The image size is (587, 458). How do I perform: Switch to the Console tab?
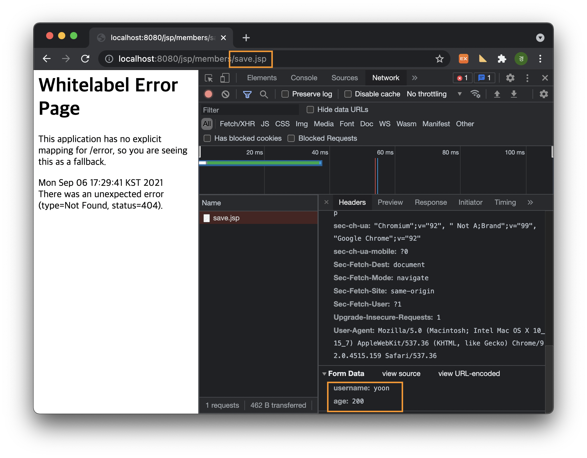(304, 78)
